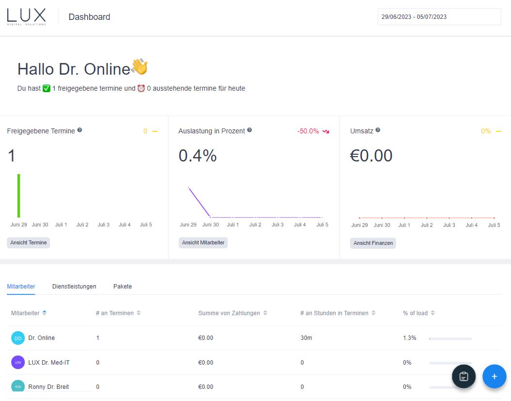Open the clipboard tasks floating icon

point(464,376)
